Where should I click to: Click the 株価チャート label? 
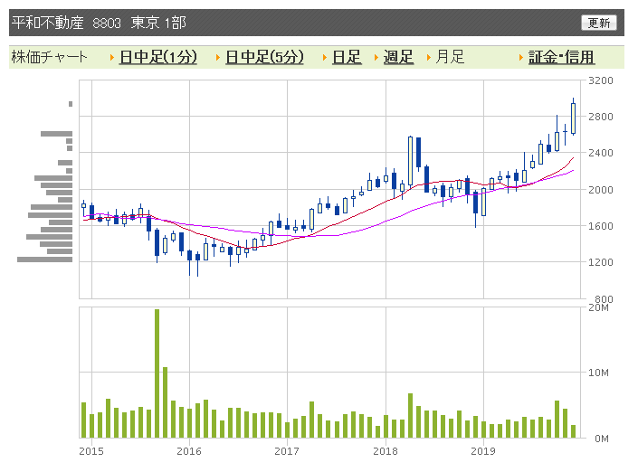click(x=49, y=57)
